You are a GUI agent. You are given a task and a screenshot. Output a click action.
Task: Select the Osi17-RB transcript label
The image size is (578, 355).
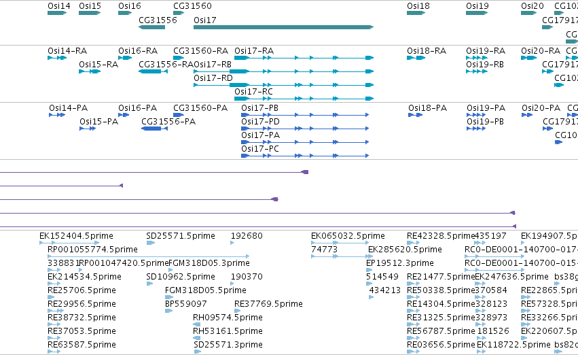[213, 64]
